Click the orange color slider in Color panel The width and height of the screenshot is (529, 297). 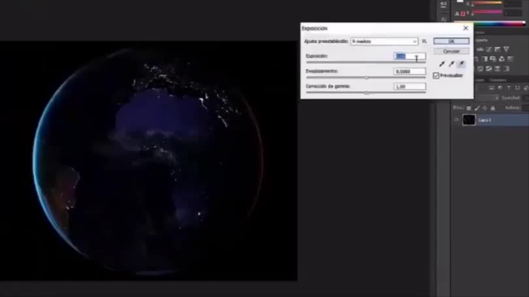point(487,3)
